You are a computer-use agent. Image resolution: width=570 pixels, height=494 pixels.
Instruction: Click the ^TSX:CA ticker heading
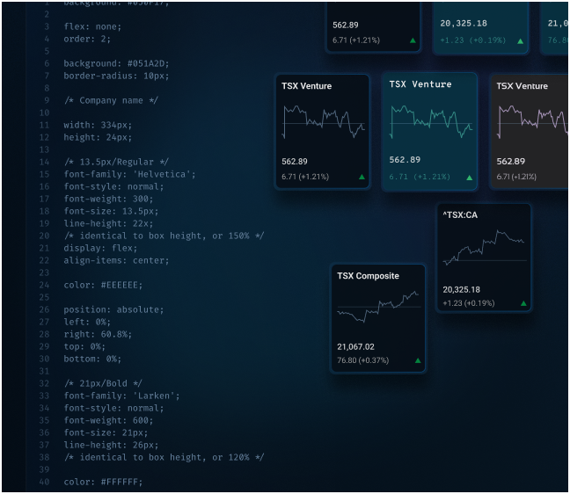[460, 214]
